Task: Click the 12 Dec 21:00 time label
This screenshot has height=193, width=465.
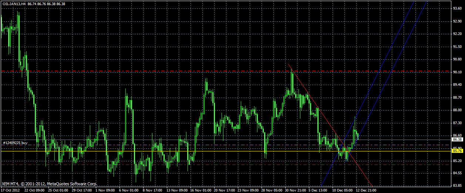Action: pos(366,190)
